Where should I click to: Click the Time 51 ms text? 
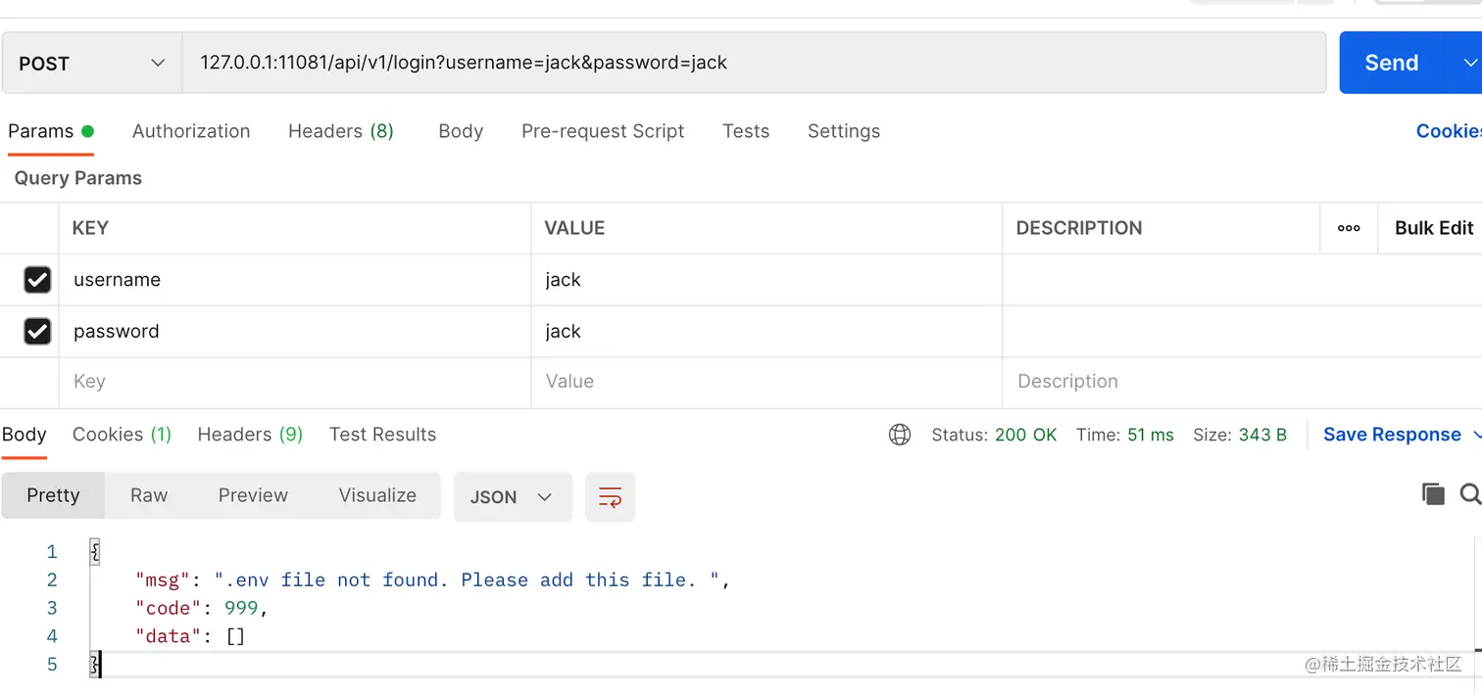coord(1124,435)
